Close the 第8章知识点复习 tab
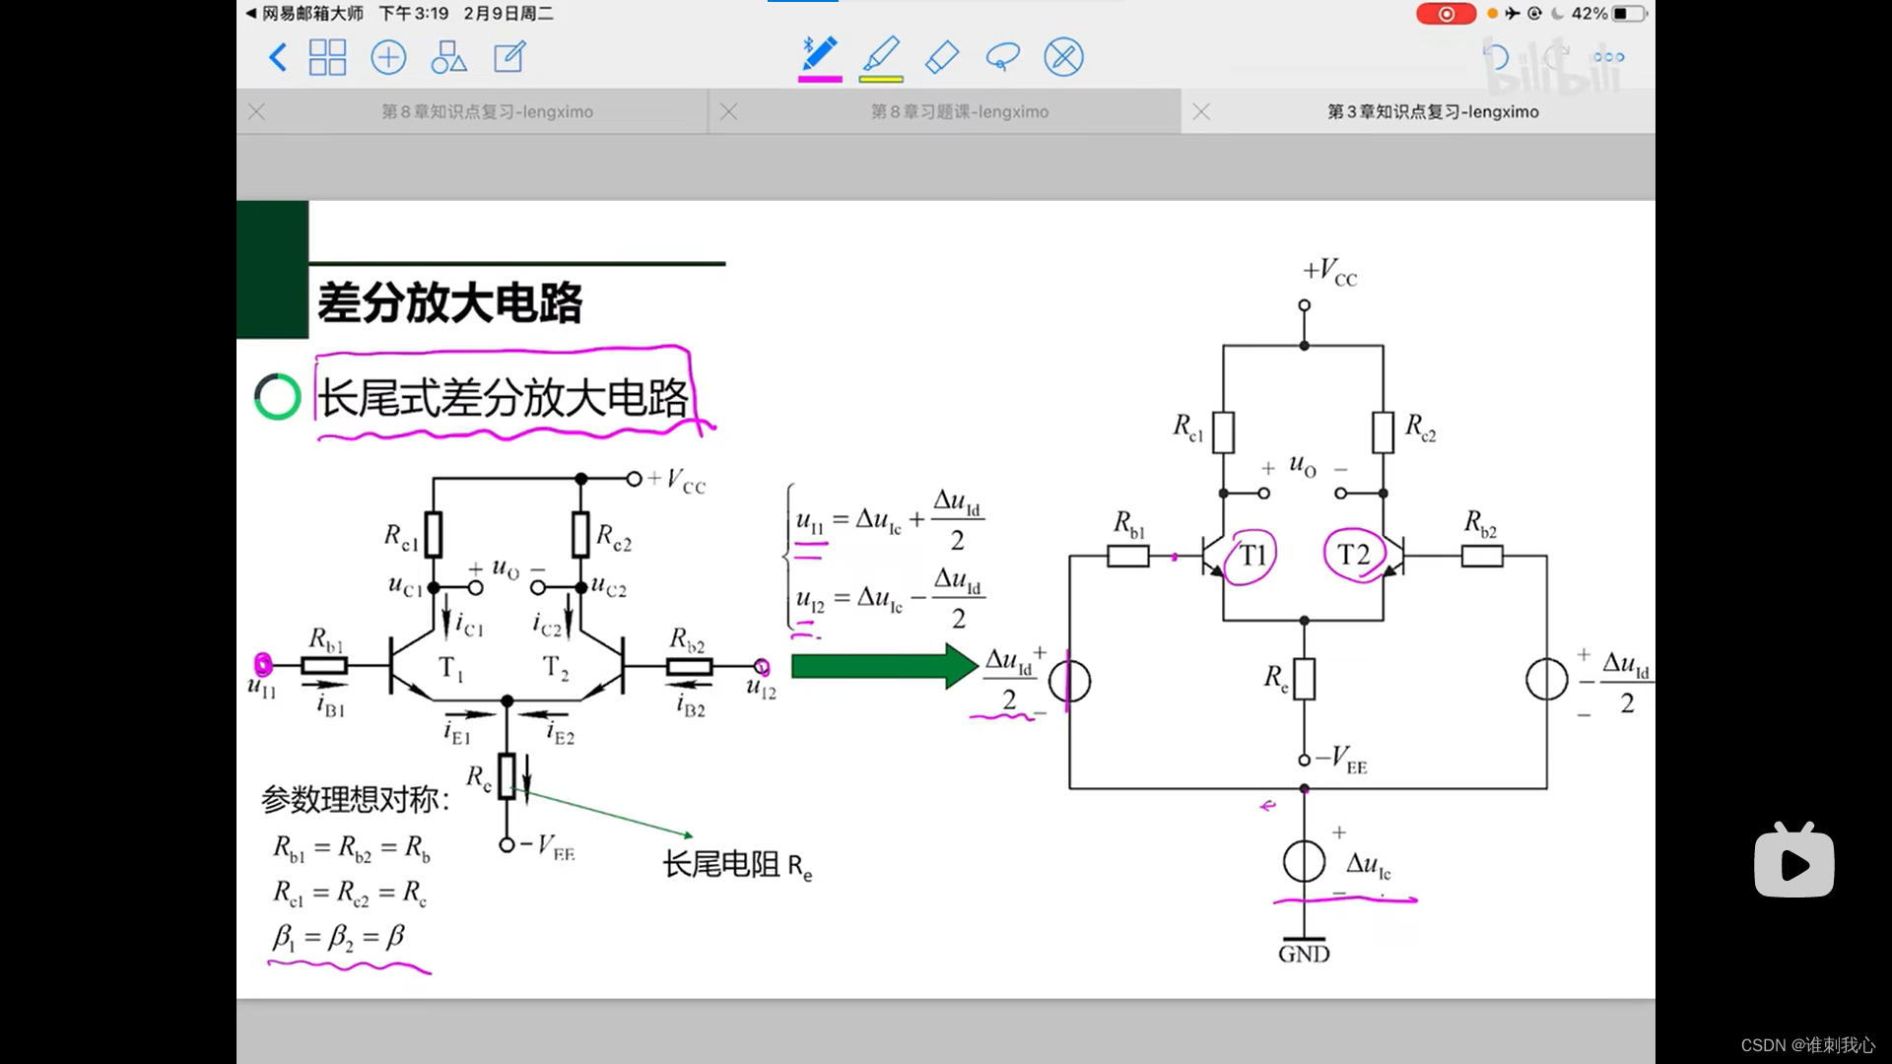Screen dimensions: 1892x1064 pos(256,112)
